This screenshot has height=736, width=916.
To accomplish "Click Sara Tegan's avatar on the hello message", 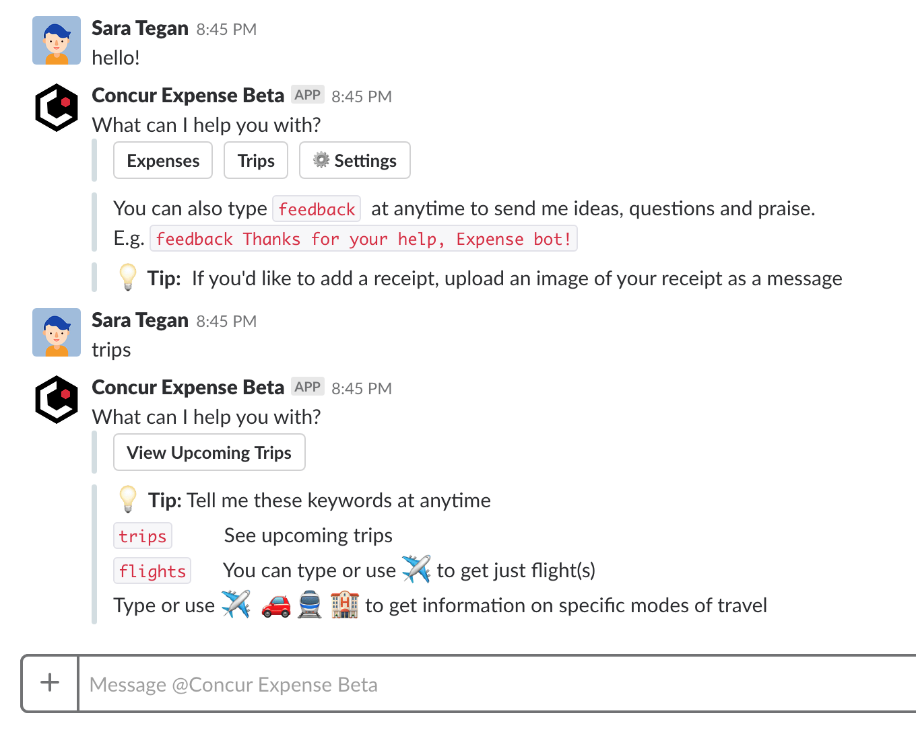I will pyautogui.click(x=57, y=40).
